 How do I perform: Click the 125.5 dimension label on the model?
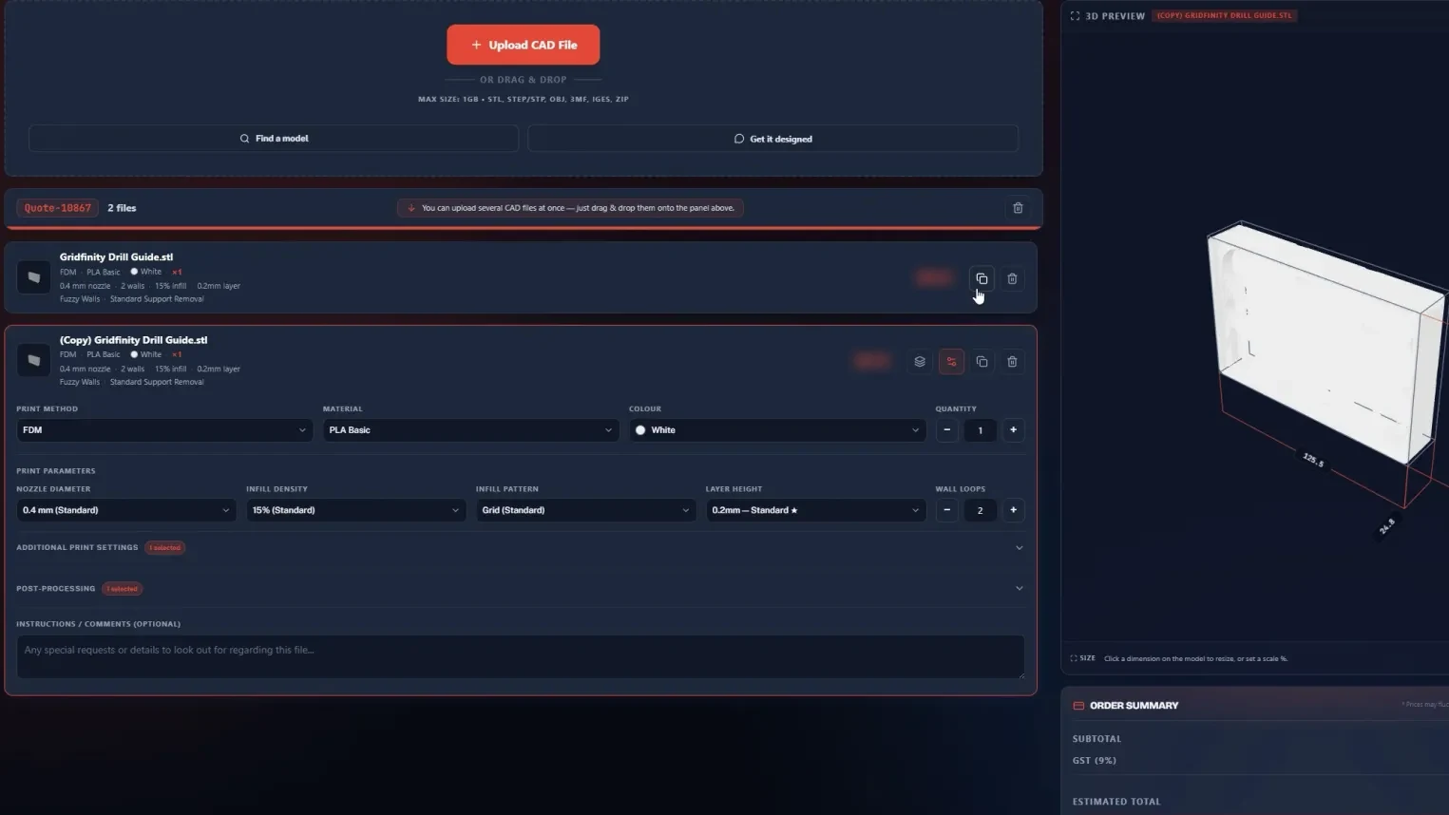(1313, 460)
